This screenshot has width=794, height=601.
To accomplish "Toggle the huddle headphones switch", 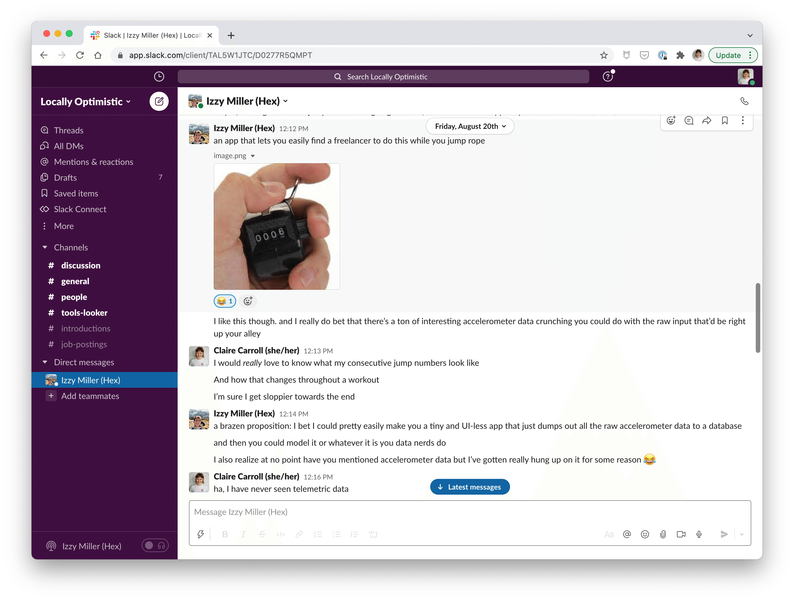I will (155, 546).
